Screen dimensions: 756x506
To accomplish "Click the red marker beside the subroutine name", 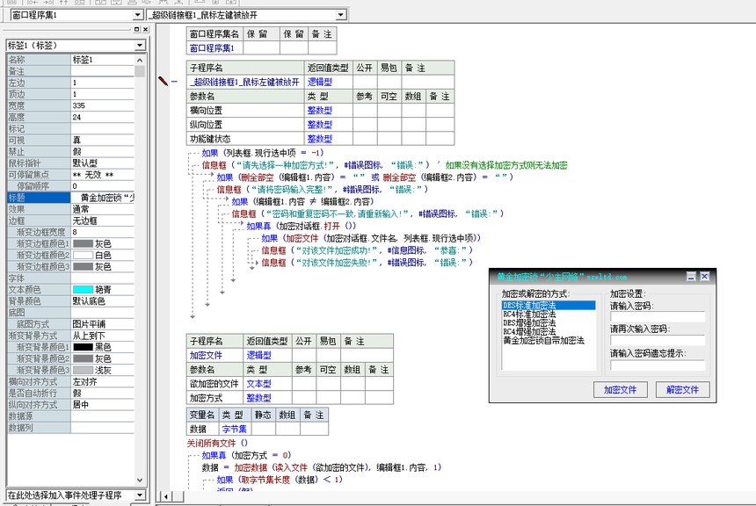I will pos(163,81).
